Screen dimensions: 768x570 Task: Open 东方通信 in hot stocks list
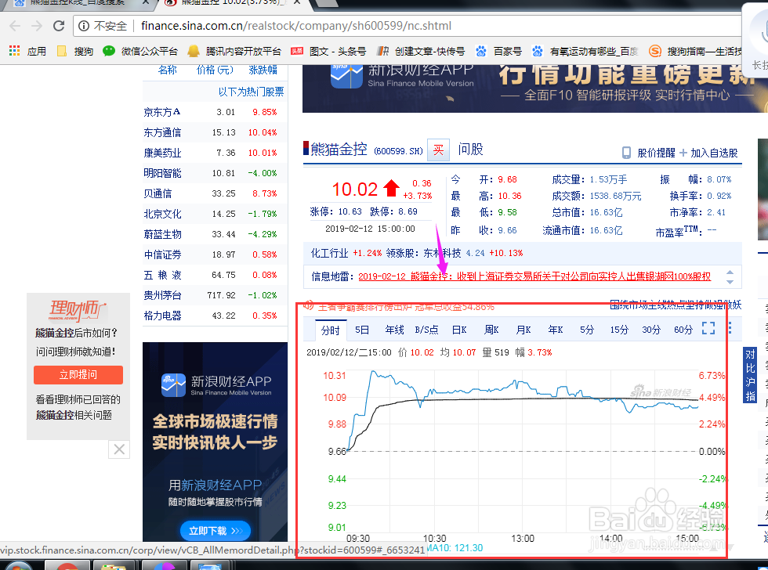click(x=162, y=132)
